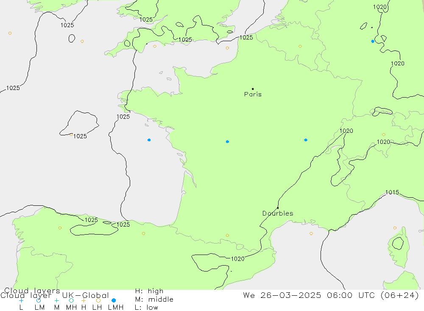Select the 'L: low' legend text
This screenshot has height=311, width=424.
click(146, 308)
